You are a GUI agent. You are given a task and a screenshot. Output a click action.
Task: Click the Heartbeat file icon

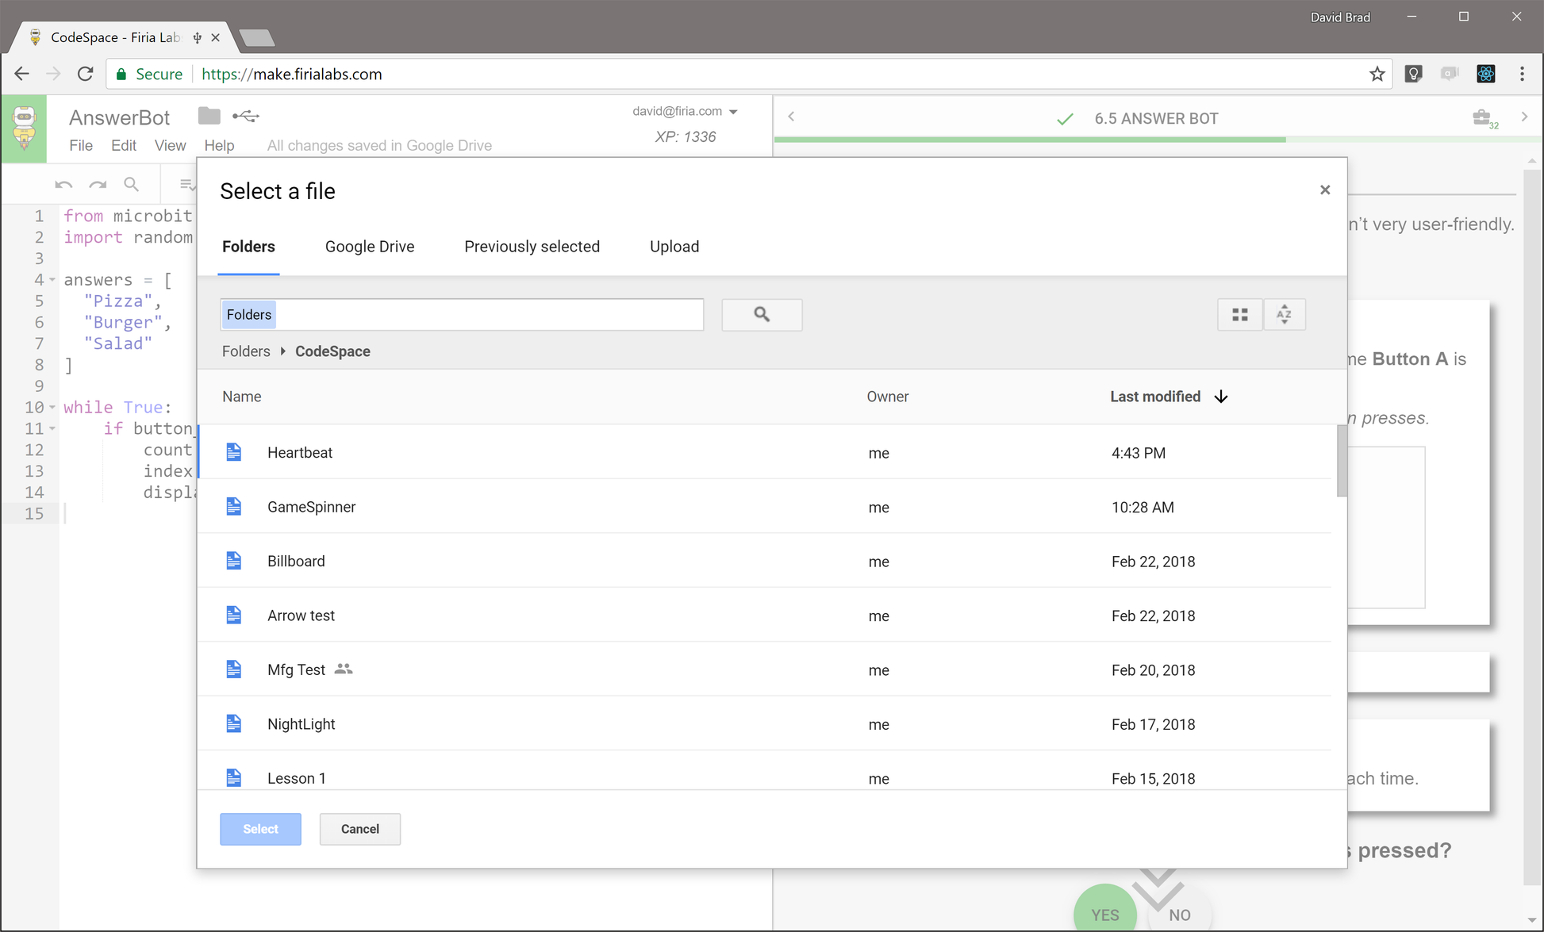(233, 452)
